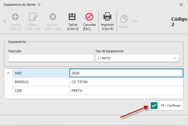Select the MODELO property cell

(x=41, y=82)
